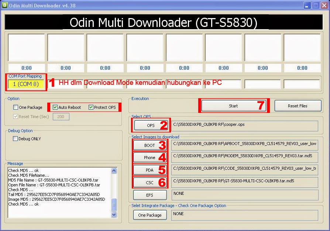330x231 pixels.
Task: Click the first download progress box
Action: 26,48
